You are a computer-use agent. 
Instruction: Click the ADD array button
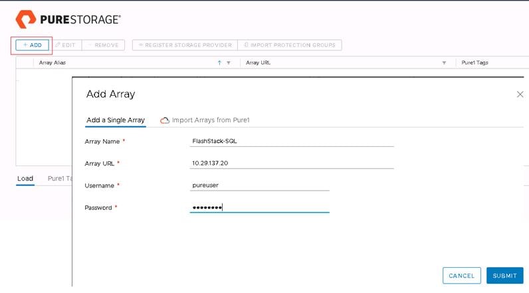[x=32, y=45]
